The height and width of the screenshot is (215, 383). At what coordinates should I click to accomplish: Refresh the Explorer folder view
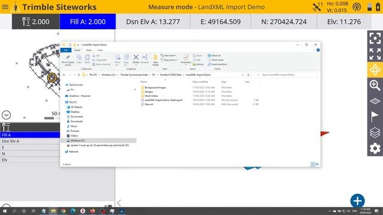248,75
